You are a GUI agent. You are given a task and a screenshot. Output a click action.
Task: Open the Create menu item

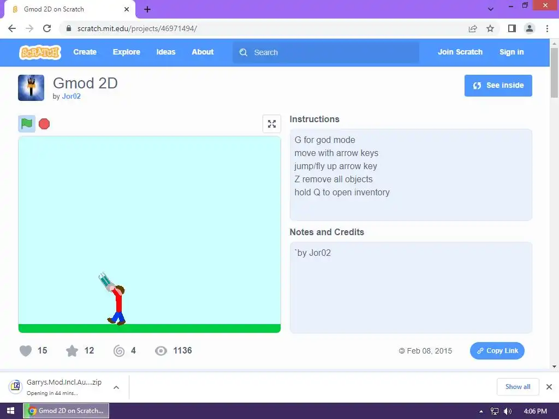pos(85,52)
